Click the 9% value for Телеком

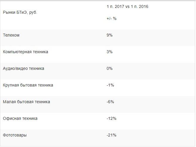tap(110, 35)
